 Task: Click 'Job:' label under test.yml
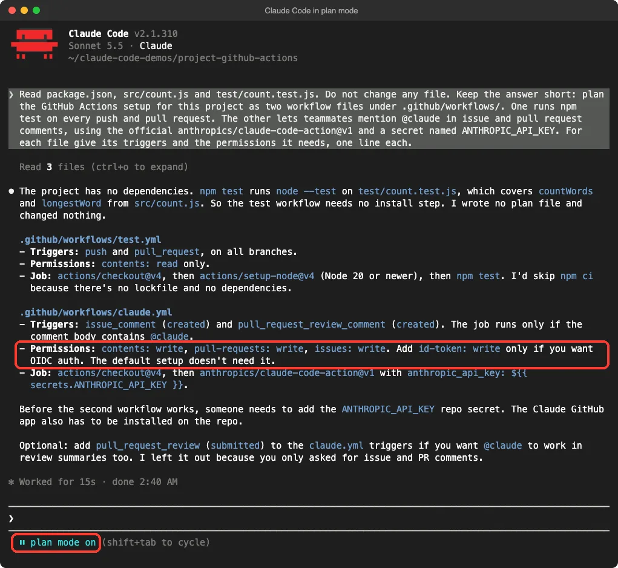tap(41, 276)
